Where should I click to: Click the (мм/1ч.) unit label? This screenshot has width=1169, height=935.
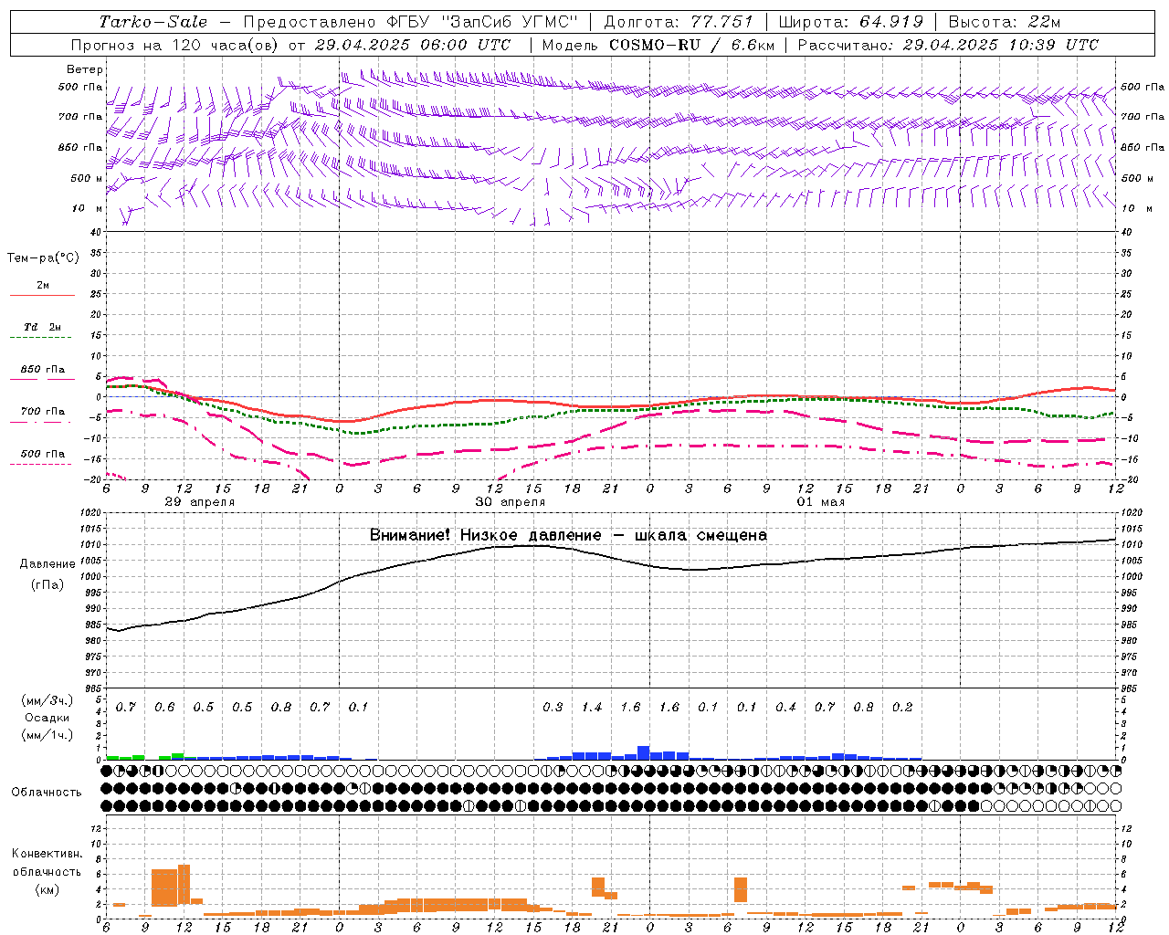(47, 735)
